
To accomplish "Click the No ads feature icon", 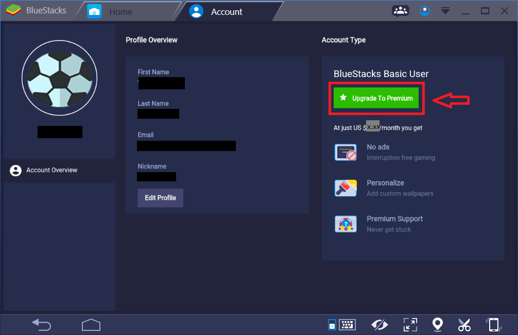I will pos(346,152).
